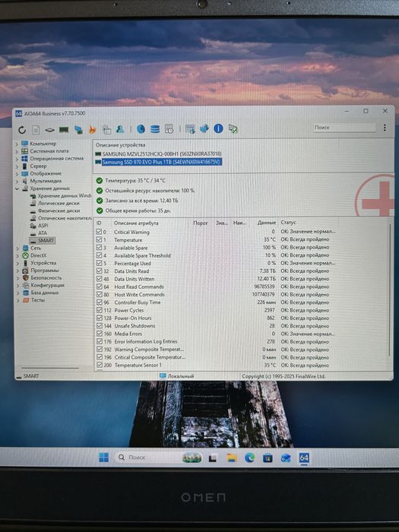Toggle the Media Errors row checkbox
This screenshot has height=532, width=399.
pyautogui.click(x=99, y=333)
